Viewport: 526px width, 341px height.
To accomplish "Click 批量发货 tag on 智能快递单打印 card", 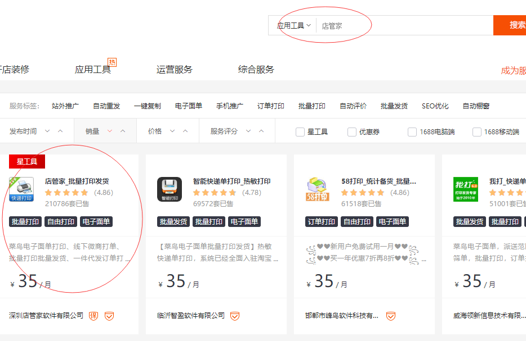I will click(173, 221).
